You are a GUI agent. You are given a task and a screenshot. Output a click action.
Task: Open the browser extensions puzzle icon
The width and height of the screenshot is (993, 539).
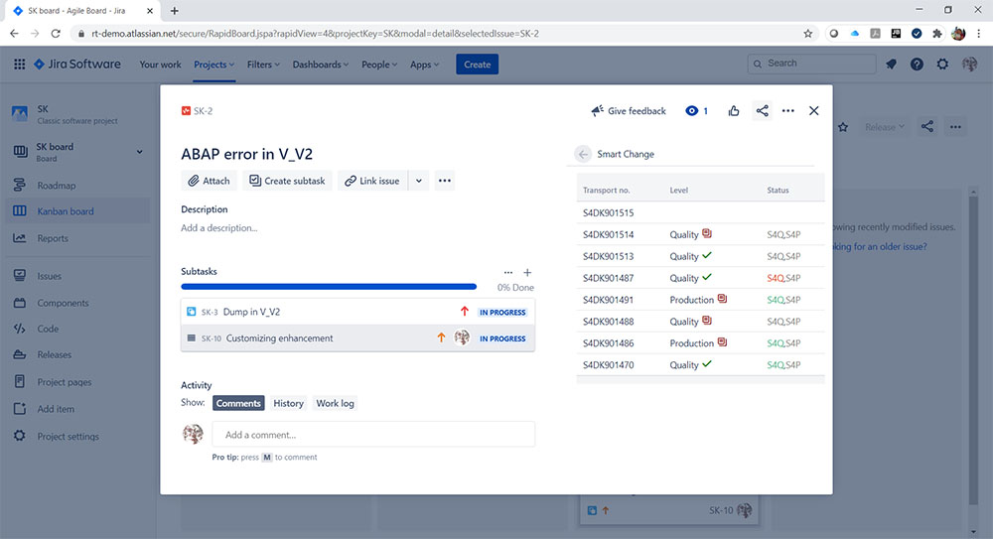(x=937, y=34)
